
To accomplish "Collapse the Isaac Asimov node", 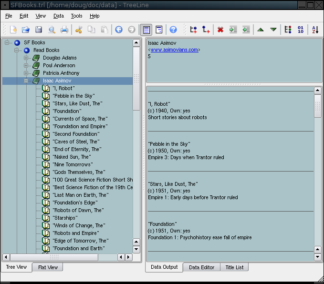I will point(26,81).
